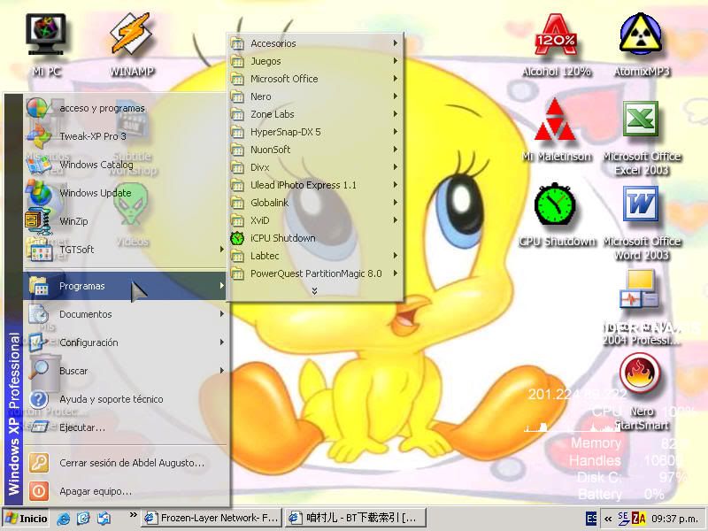Image resolution: width=708 pixels, height=531 pixels.
Task: Click the 09:37 p.m. clock
Action: (x=674, y=519)
